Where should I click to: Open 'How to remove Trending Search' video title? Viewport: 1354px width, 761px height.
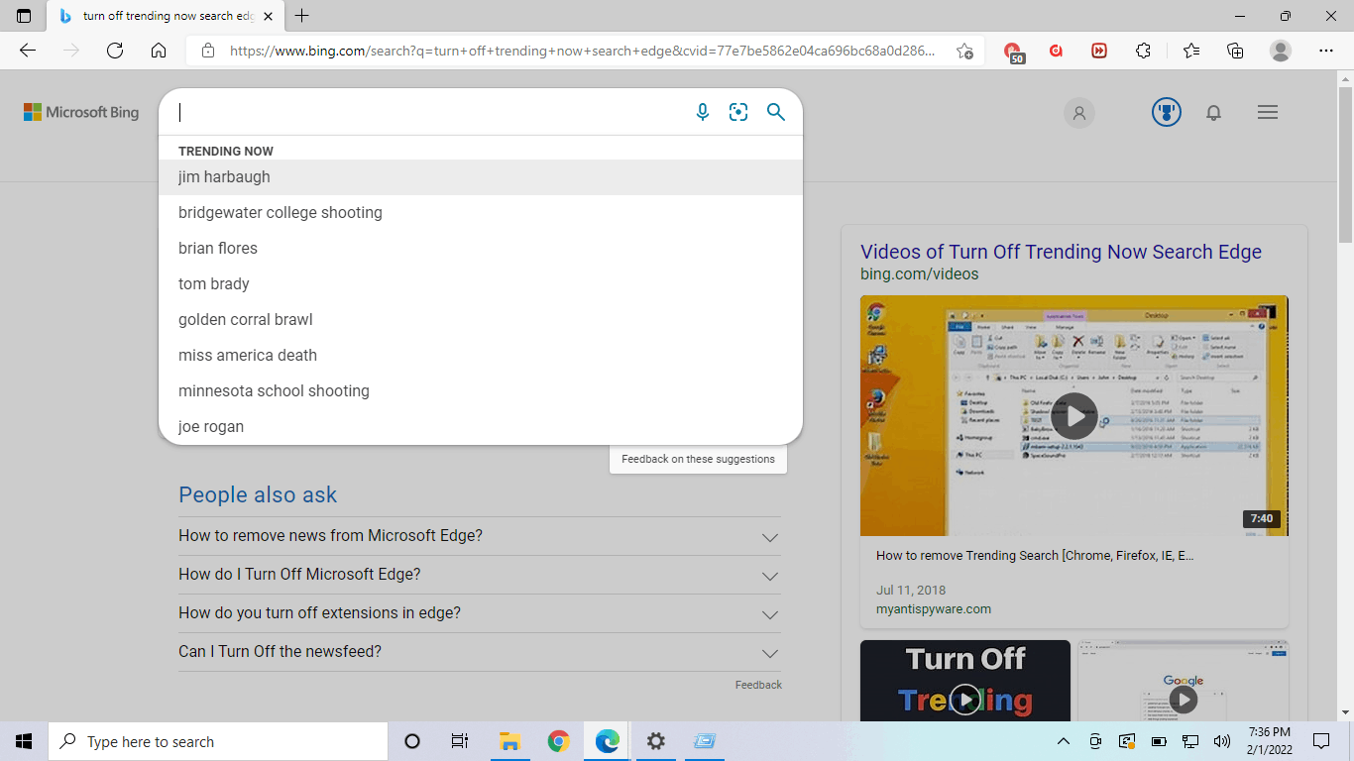coord(1035,556)
